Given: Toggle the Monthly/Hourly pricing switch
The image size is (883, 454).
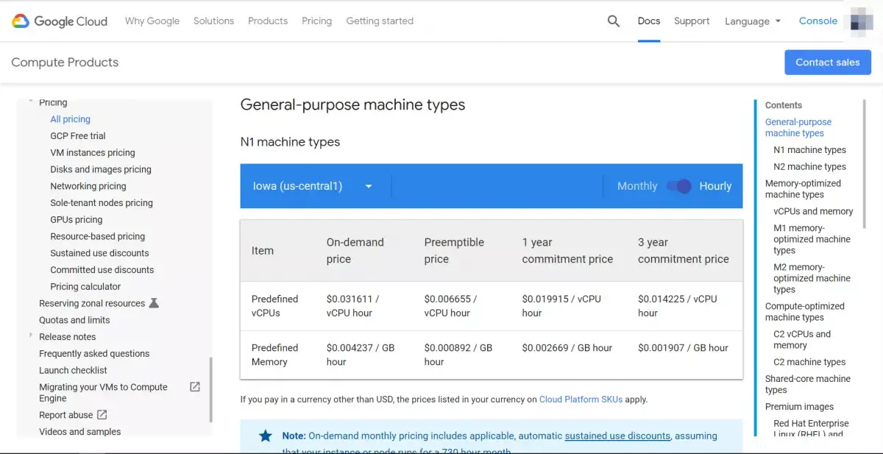Looking at the screenshot, I should pos(679,186).
